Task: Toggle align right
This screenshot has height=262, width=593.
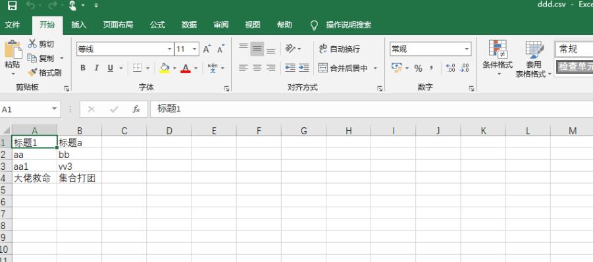Action: coord(271,68)
